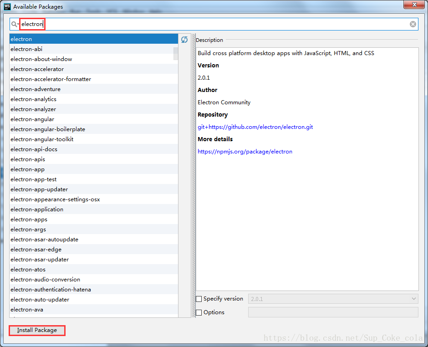Open the GitHub electron.git repository link

255,127
